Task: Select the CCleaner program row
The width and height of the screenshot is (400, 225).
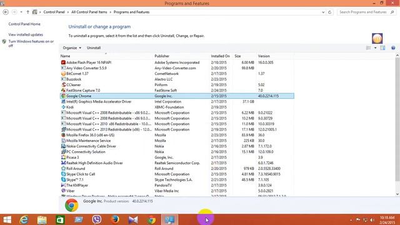Action: (x=177, y=85)
